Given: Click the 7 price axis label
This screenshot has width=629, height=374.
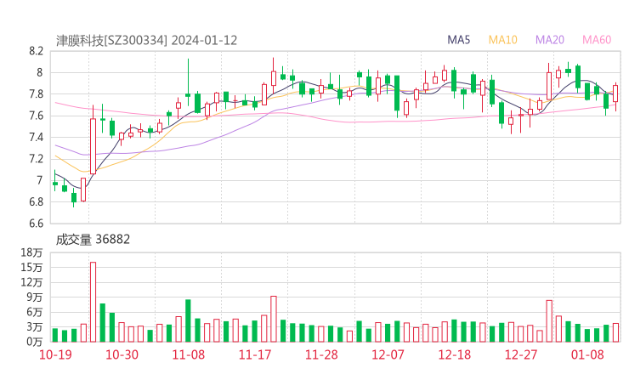Looking at the screenshot, I should point(39,180).
